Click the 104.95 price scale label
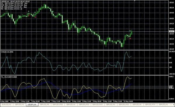 (x=172, y=13)
